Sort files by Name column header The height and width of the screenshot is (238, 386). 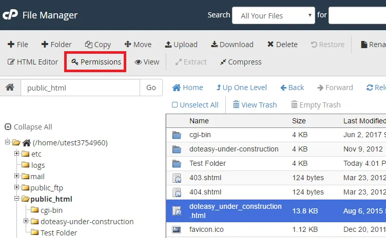point(199,121)
